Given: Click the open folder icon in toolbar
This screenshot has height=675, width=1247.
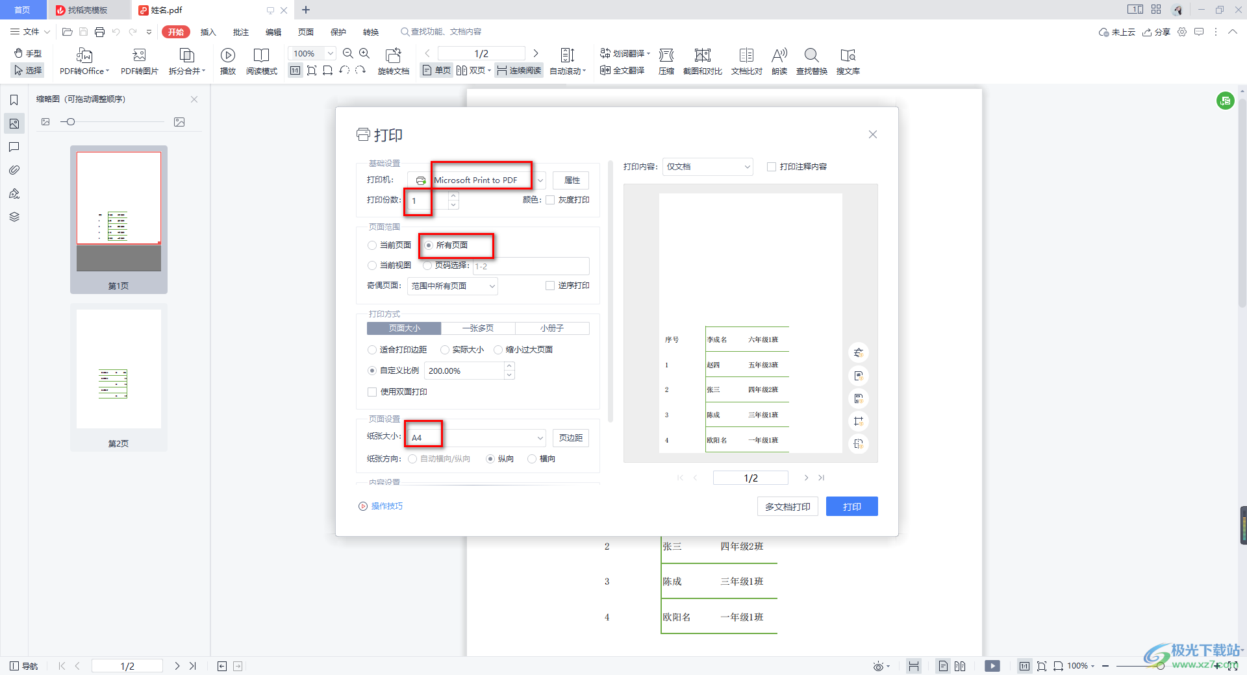Looking at the screenshot, I should 67,32.
